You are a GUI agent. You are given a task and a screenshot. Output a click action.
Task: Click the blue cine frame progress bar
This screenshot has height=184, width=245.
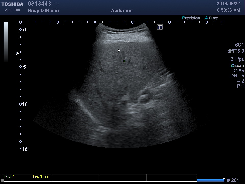(x=211, y=180)
